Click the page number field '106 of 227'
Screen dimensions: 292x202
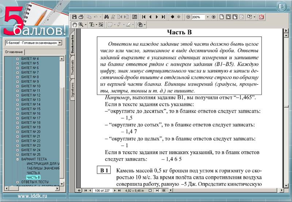pos(102,190)
